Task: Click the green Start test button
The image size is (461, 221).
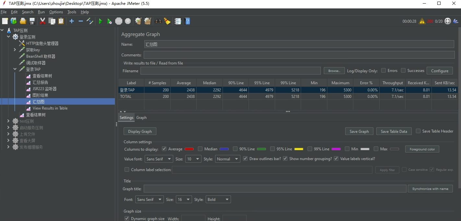Action: click(100, 21)
